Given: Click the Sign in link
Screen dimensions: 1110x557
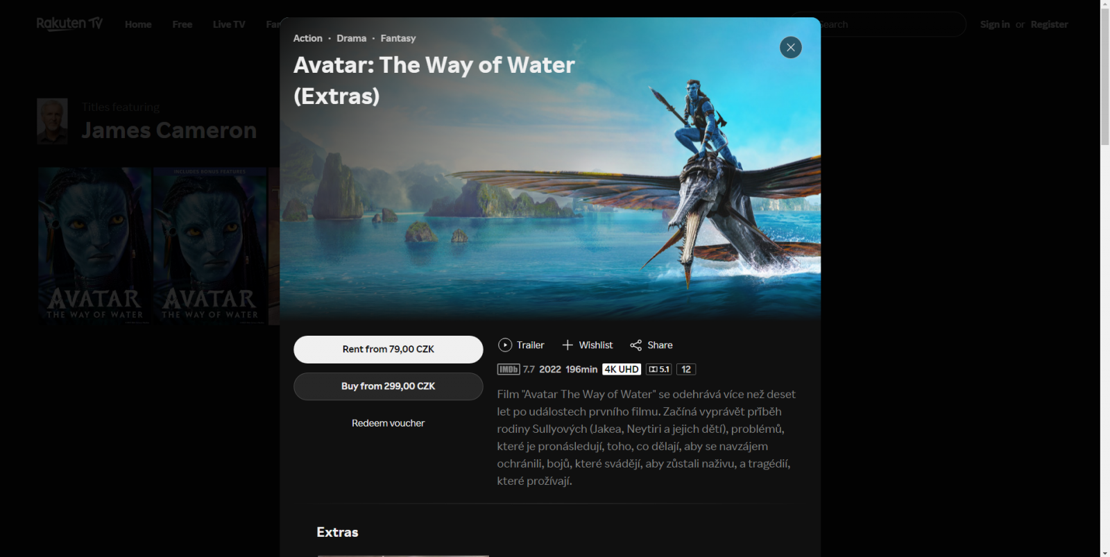Looking at the screenshot, I should [995, 24].
